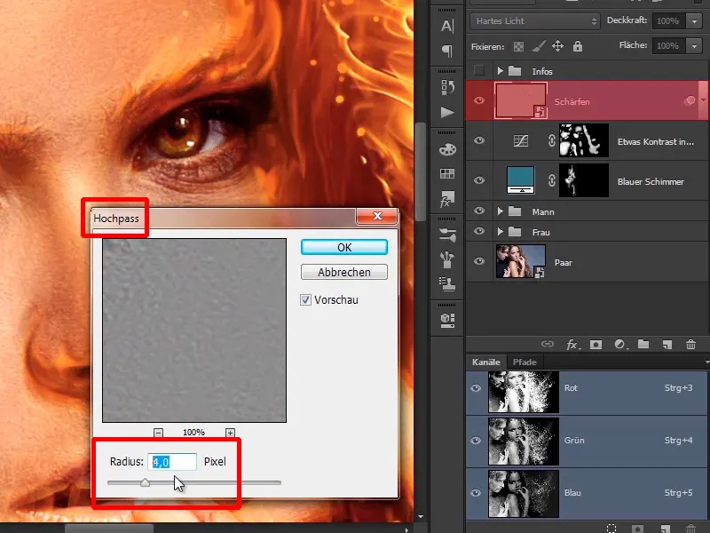Save selection as channel icon
710x533 pixels.
tap(637, 529)
